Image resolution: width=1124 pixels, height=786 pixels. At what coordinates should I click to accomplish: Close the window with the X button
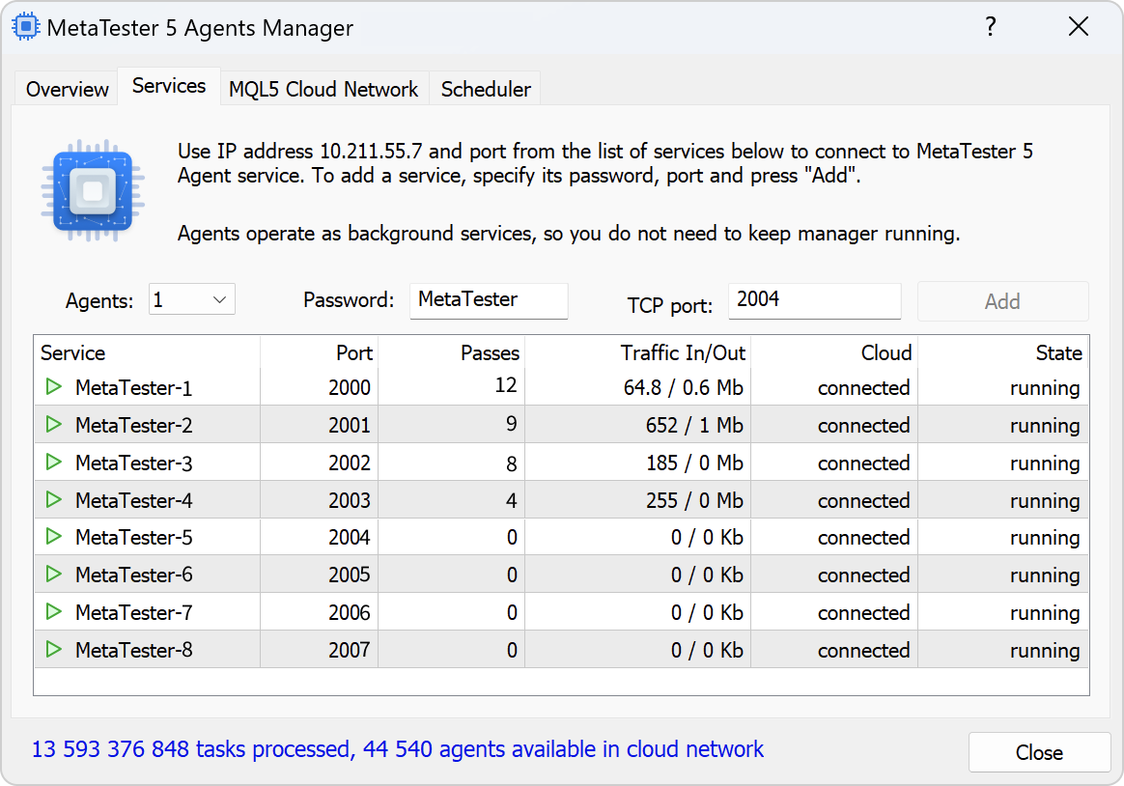(1079, 26)
